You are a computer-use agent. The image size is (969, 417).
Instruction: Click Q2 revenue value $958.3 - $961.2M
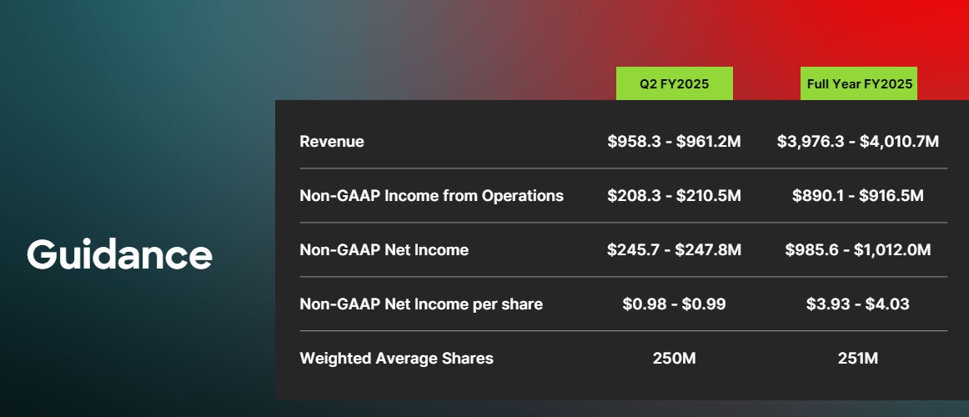pyautogui.click(x=674, y=142)
